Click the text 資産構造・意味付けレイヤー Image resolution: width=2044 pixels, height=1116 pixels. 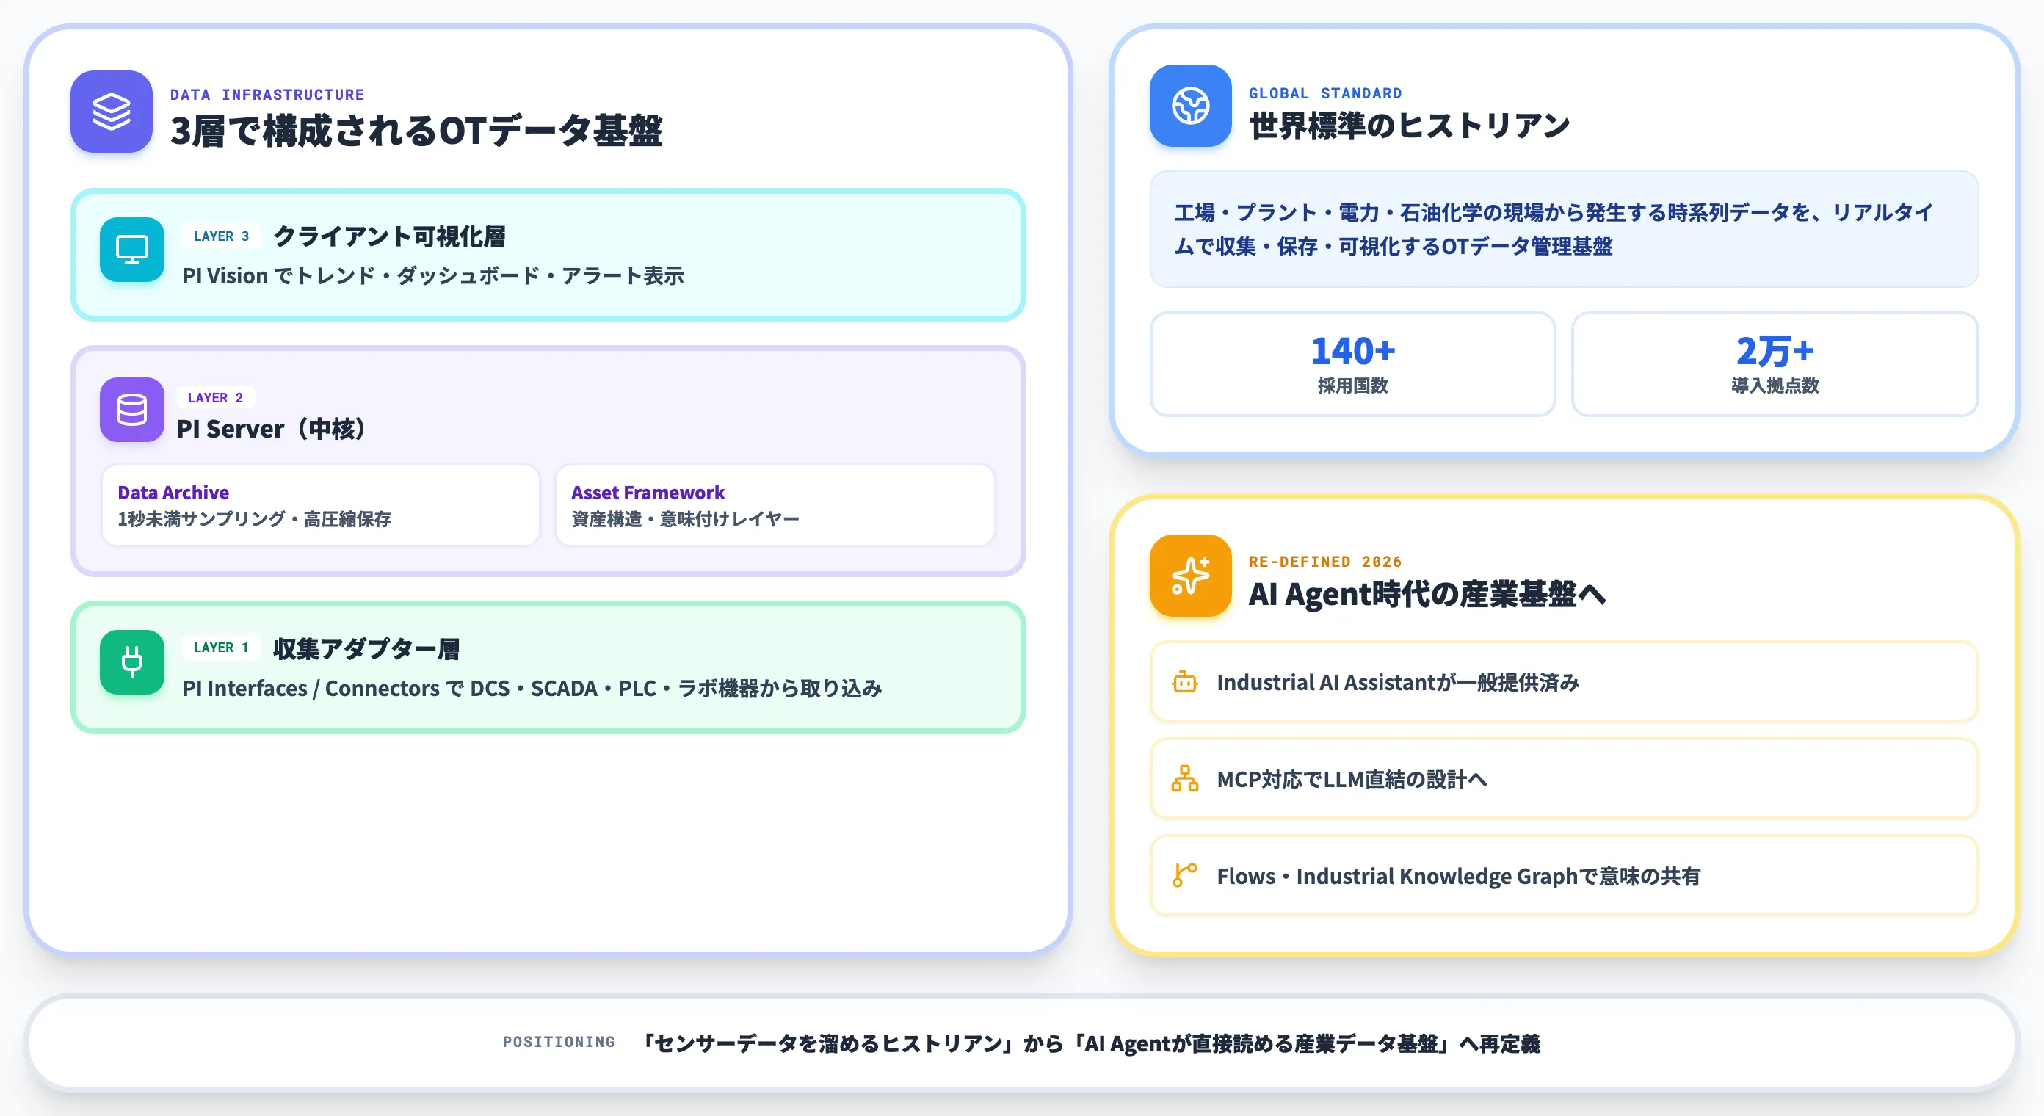tap(686, 519)
